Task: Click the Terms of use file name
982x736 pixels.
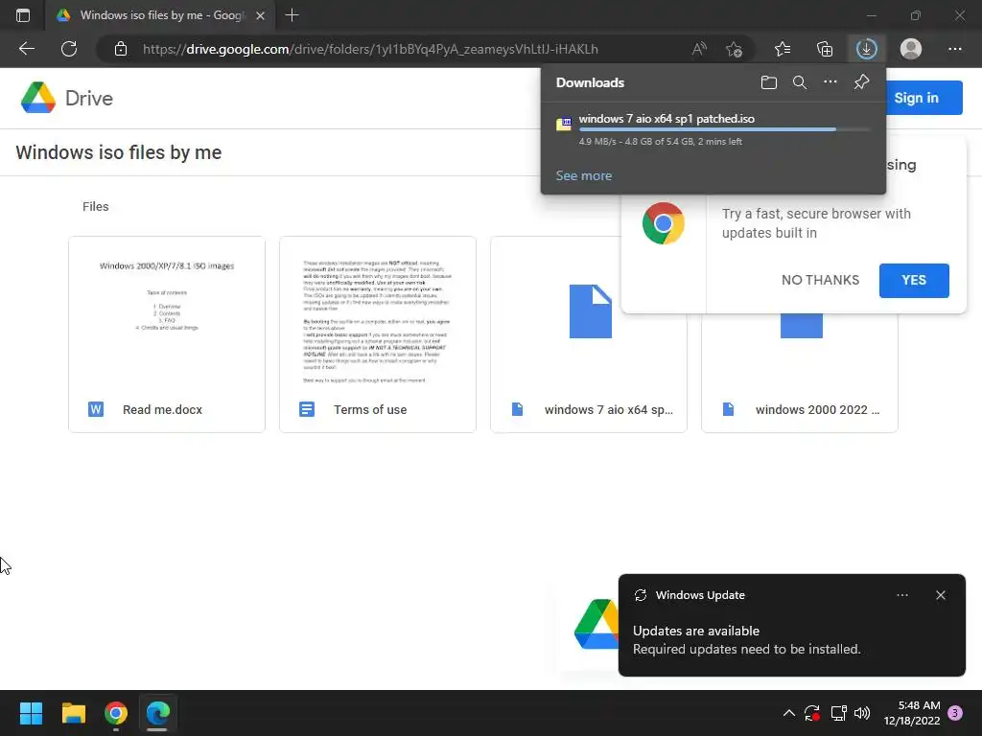Action: tap(370, 409)
